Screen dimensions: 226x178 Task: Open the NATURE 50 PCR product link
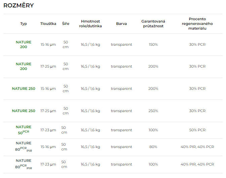point(24,130)
